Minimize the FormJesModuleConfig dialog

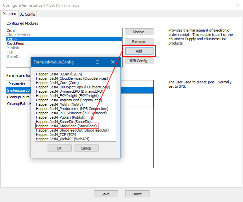coord(82,62)
